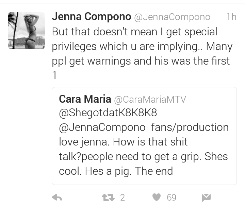Expand tweet text starting 'But that doesn't mean'
This screenshot has width=245, height=206.
click(142, 53)
